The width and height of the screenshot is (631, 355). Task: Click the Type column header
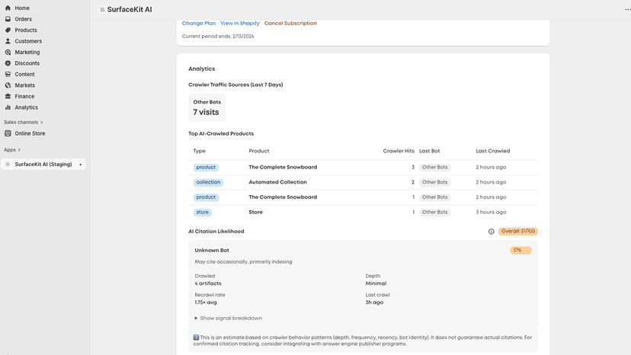199,151
